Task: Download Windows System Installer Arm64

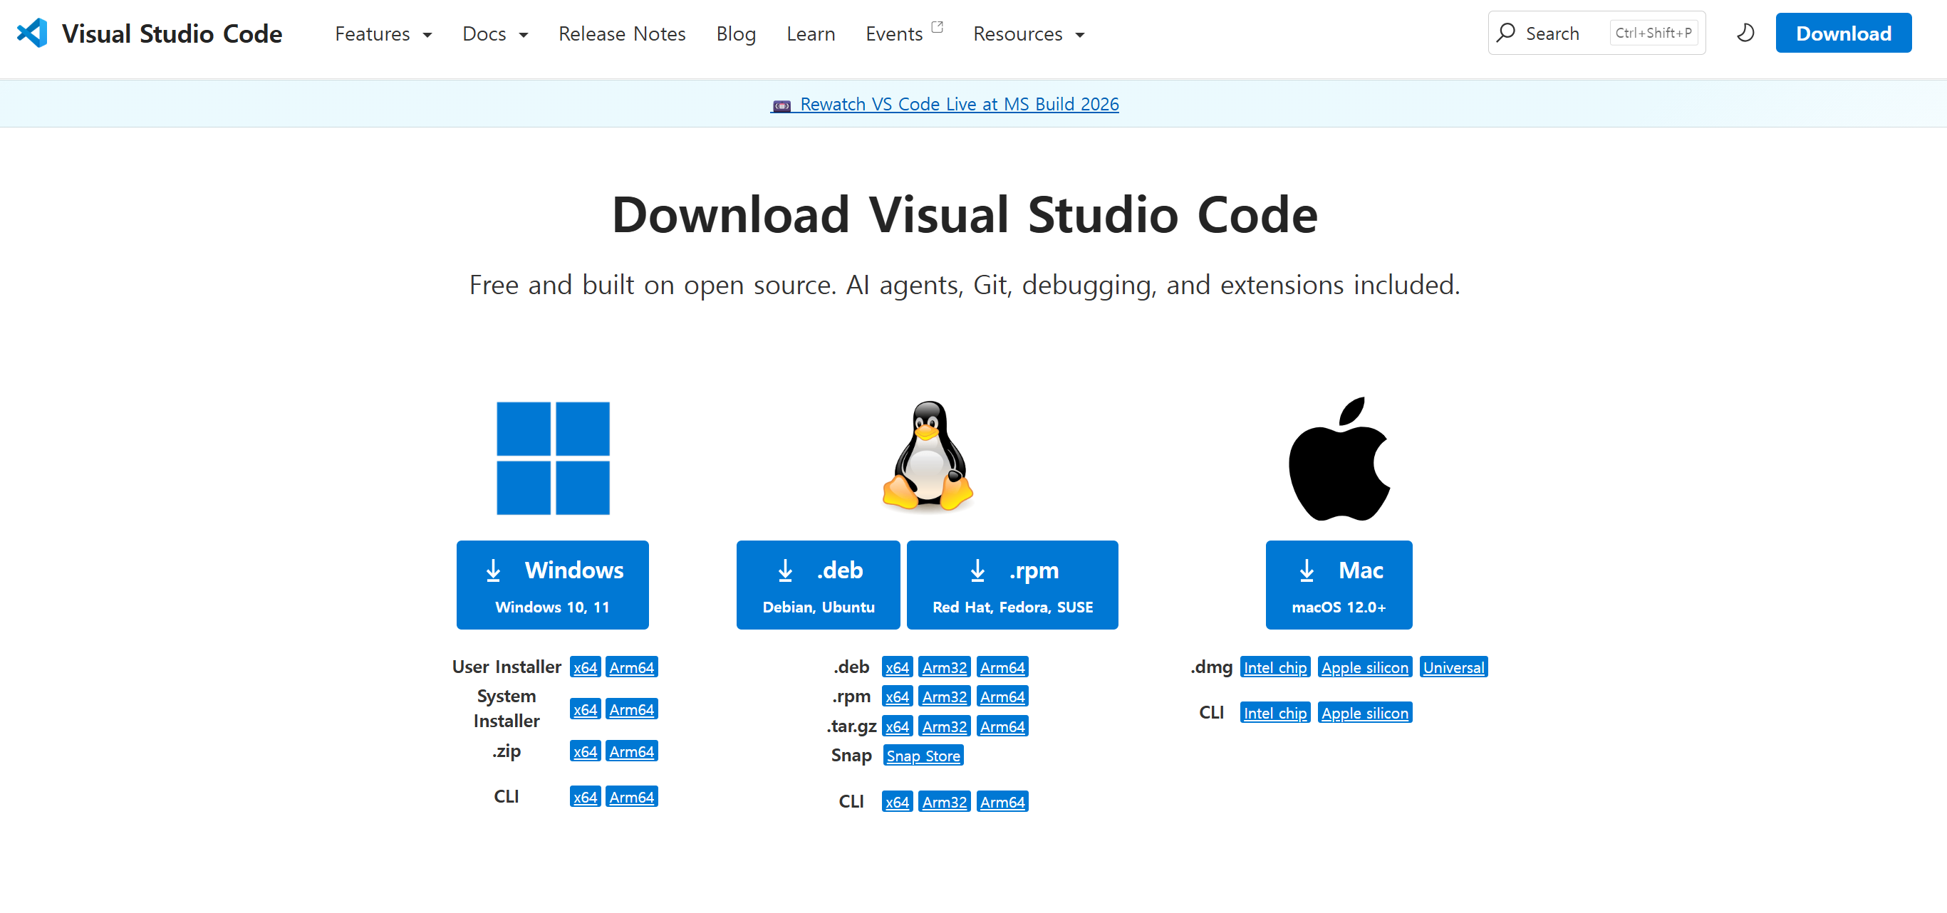Action: pyautogui.click(x=632, y=709)
